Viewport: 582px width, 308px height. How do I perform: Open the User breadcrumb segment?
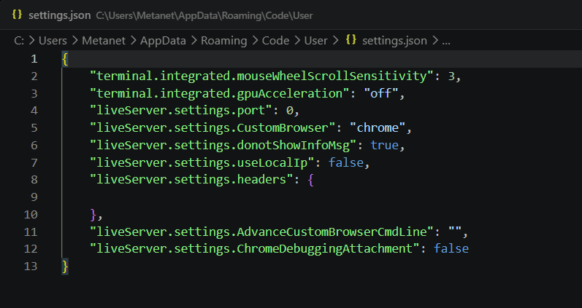(316, 40)
